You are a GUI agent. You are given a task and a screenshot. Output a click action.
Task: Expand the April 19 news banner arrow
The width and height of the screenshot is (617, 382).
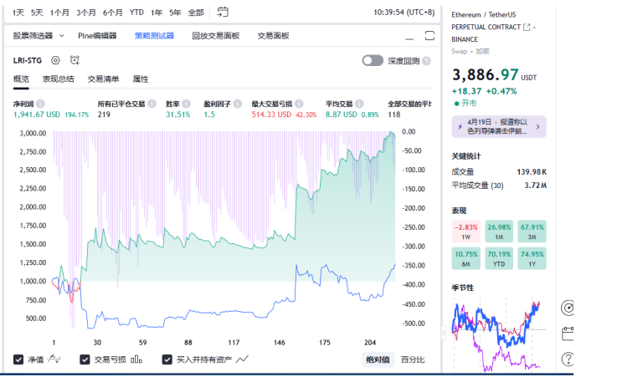pyautogui.click(x=537, y=126)
